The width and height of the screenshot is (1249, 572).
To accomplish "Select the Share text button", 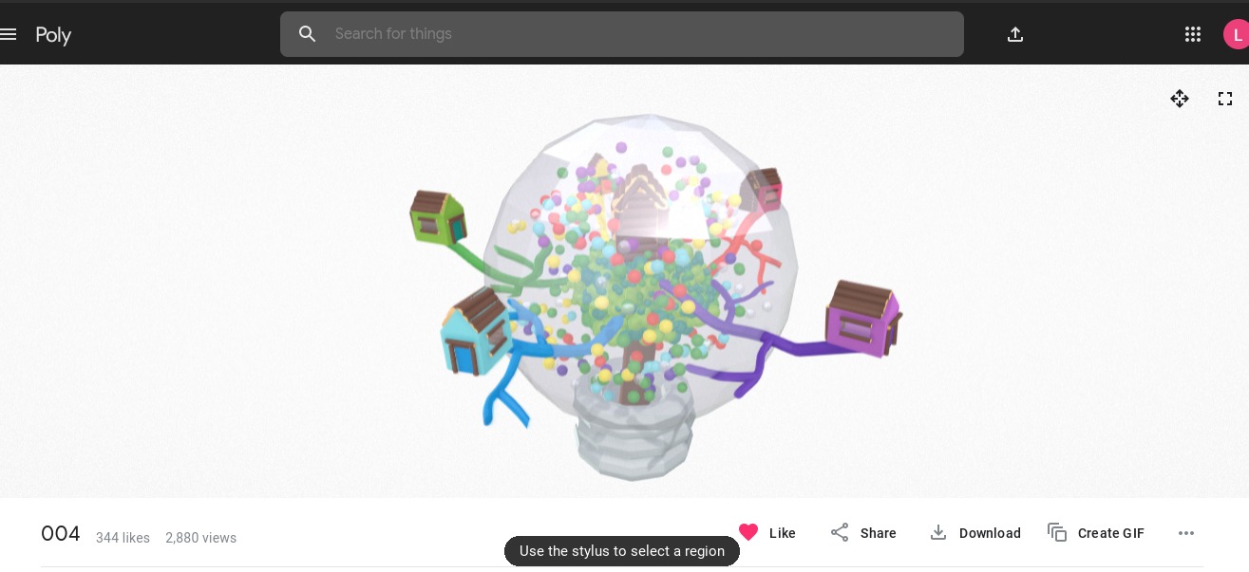I will click(x=879, y=533).
